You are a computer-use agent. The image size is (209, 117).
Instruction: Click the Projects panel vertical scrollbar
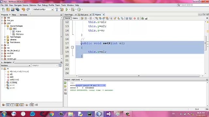(x=62, y=36)
